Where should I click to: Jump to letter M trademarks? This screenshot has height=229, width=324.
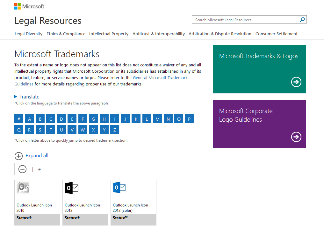(x=157, y=119)
